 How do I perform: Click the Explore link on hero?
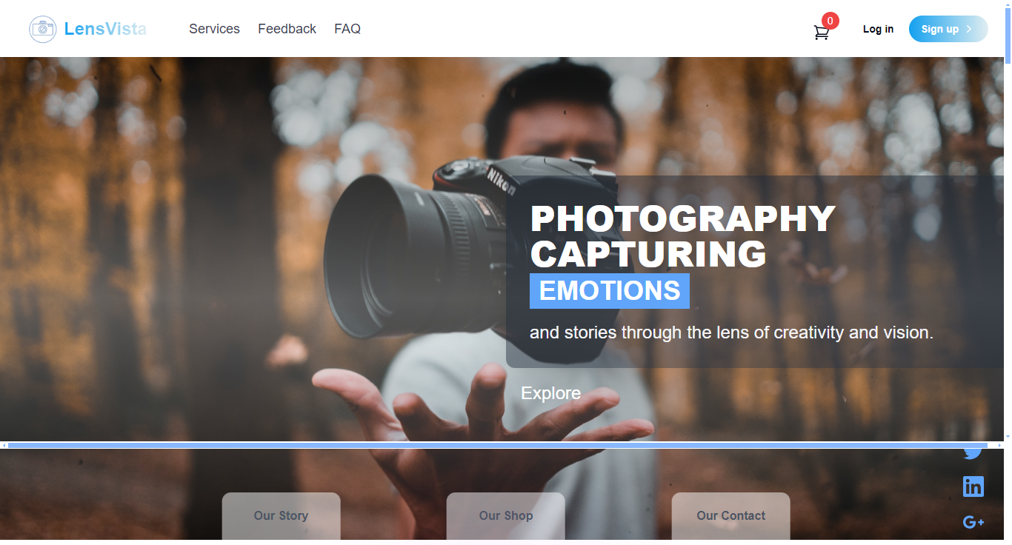pyautogui.click(x=550, y=393)
